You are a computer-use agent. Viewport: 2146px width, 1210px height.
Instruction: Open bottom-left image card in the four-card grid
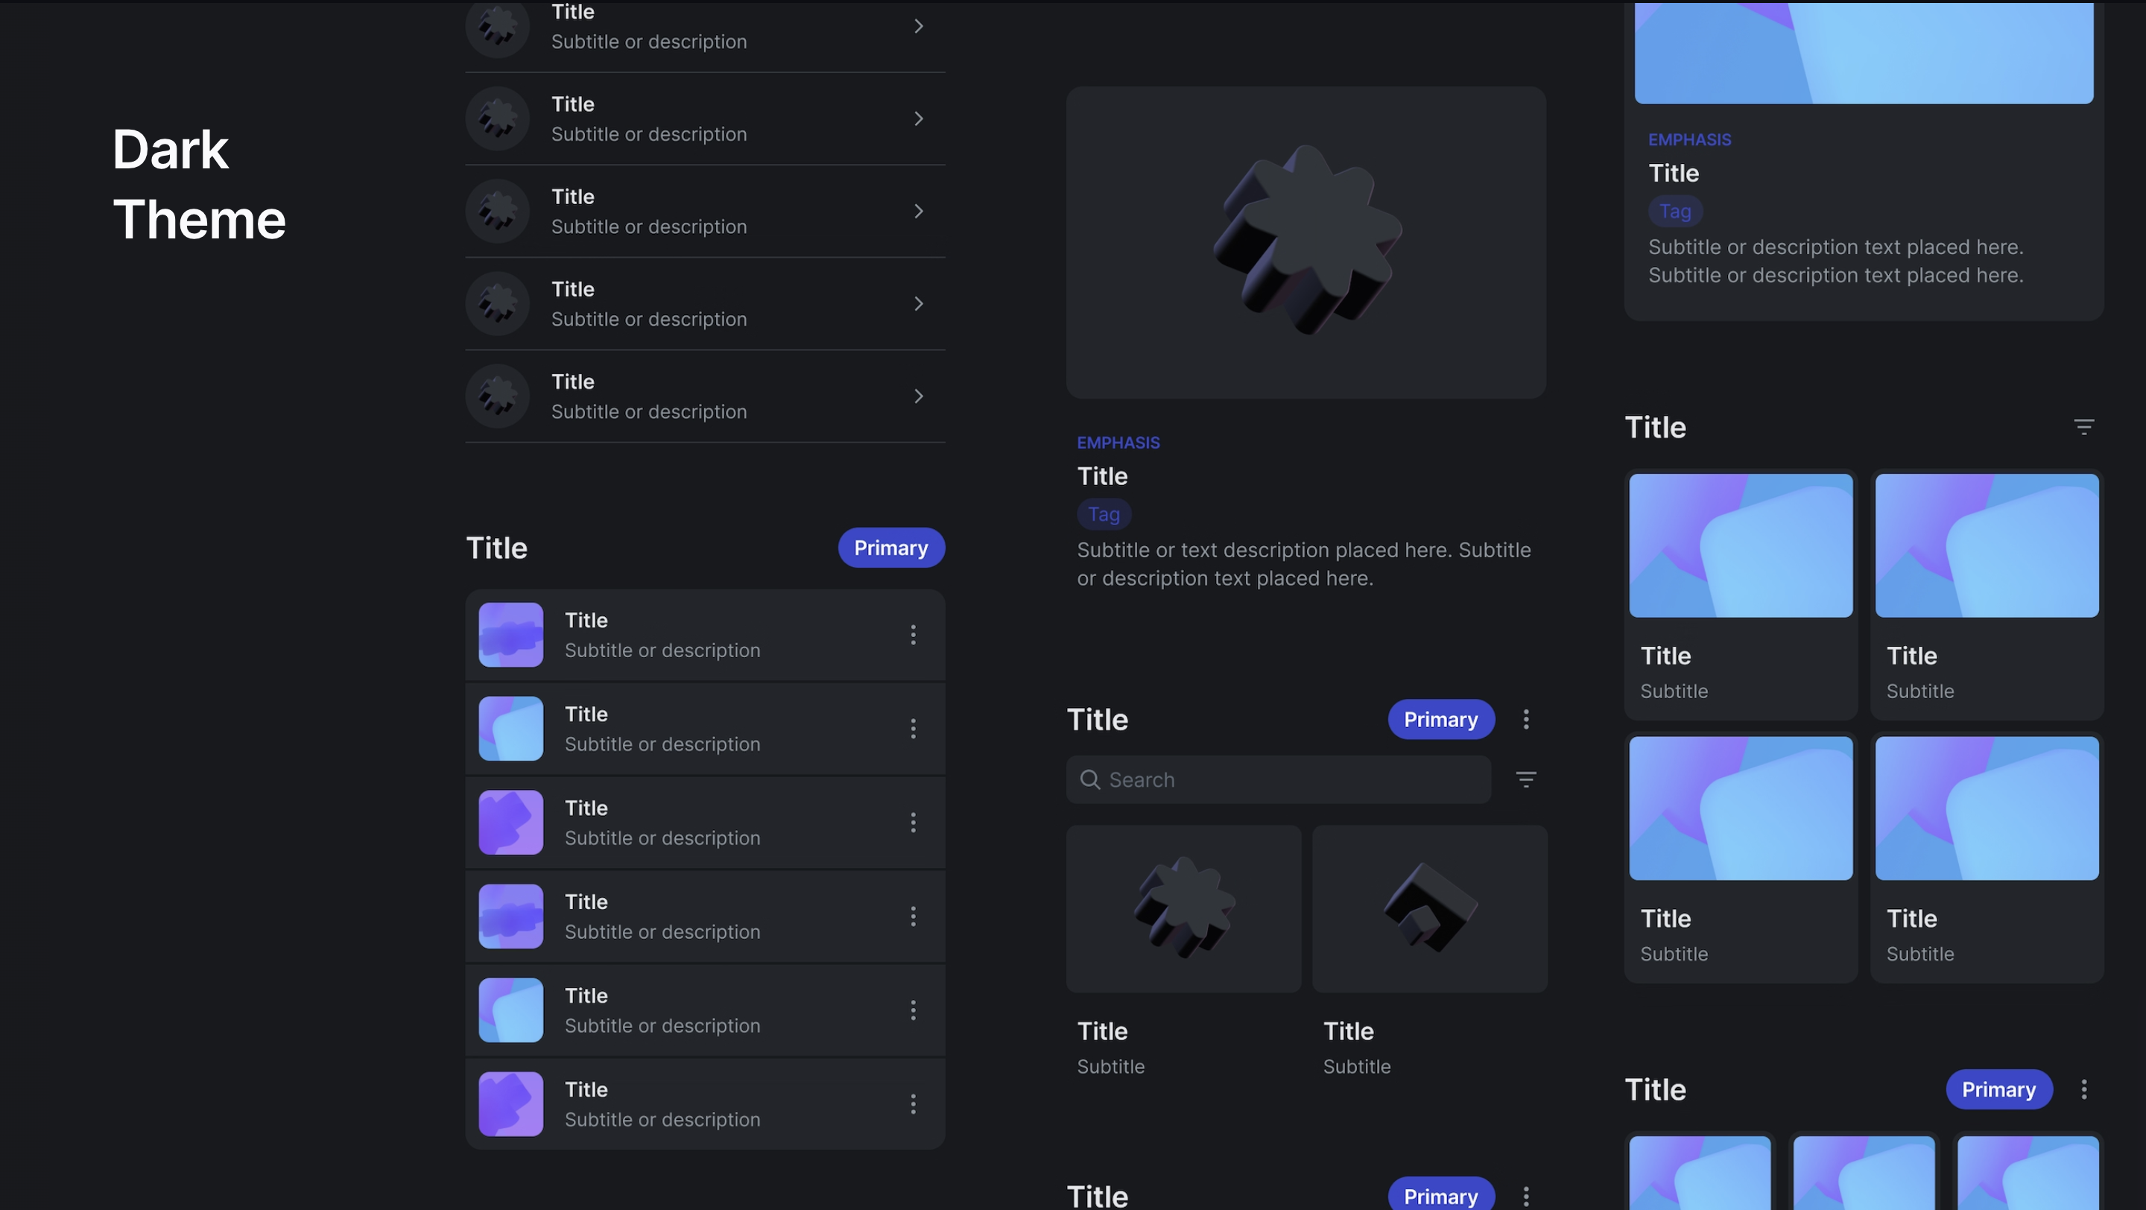pyautogui.click(x=1741, y=858)
